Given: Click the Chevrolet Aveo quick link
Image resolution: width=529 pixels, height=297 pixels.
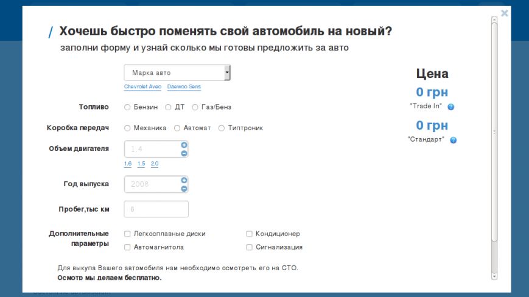Looking at the screenshot, I should 142,86.
